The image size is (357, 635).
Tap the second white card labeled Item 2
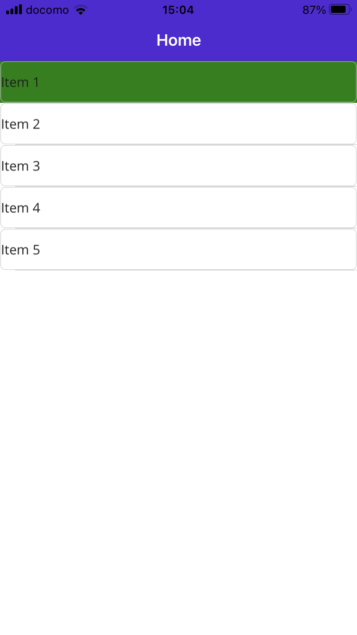[178, 124]
